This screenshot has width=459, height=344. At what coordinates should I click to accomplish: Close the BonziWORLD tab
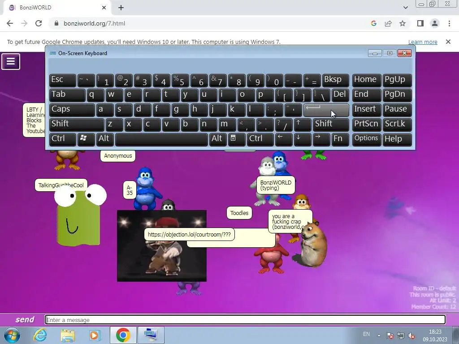click(x=104, y=8)
